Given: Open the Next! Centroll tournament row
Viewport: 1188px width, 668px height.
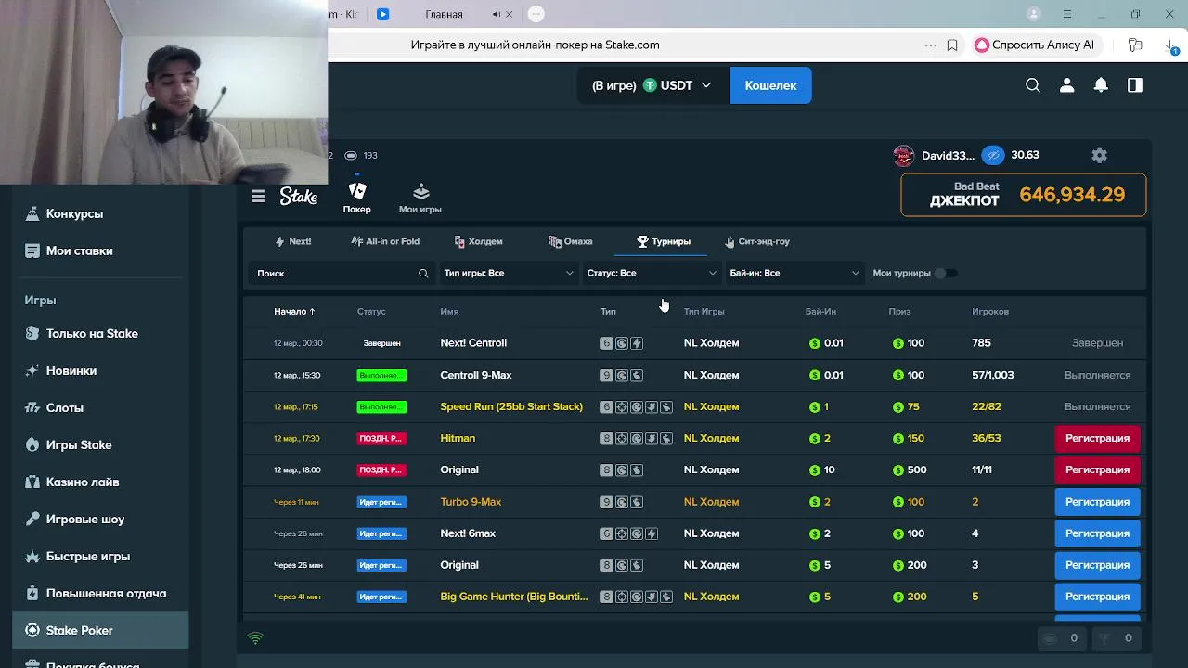Looking at the screenshot, I should pyautogui.click(x=694, y=343).
